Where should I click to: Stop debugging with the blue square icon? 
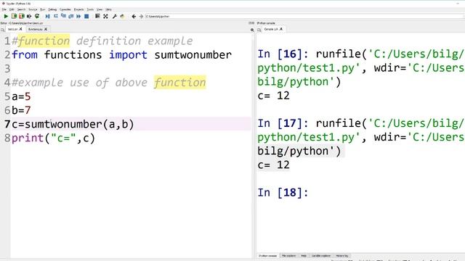coord(86,16)
